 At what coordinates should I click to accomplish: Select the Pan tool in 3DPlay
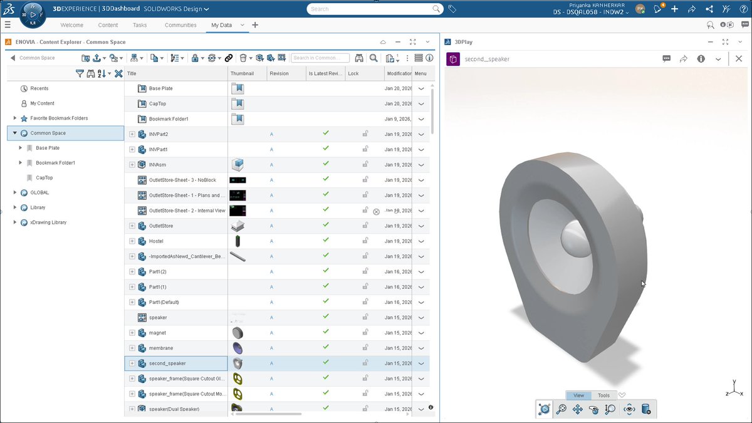[578, 409]
